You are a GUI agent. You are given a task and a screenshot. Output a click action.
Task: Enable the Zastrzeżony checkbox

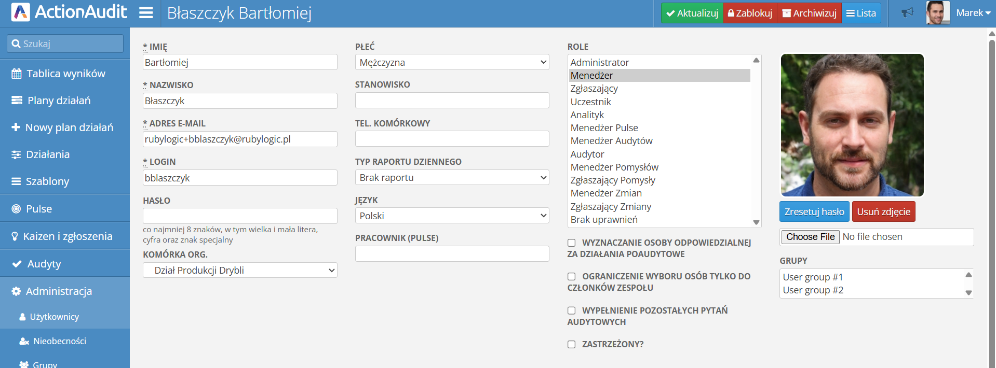tap(572, 344)
